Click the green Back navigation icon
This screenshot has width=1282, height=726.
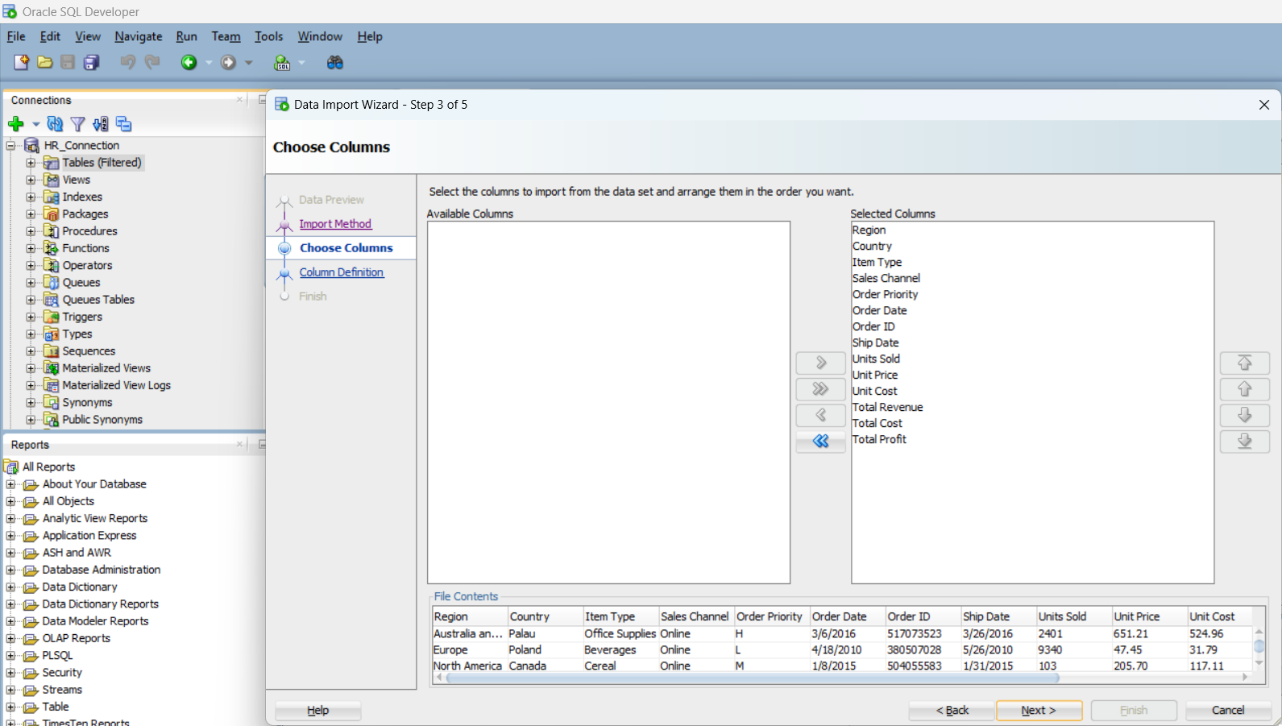click(x=189, y=62)
